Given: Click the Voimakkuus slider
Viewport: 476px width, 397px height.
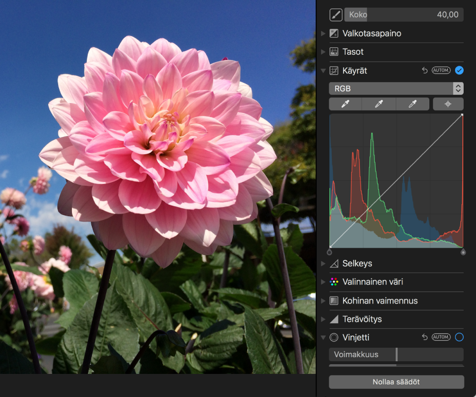Looking at the screenshot, I should click(x=396, y=354).
